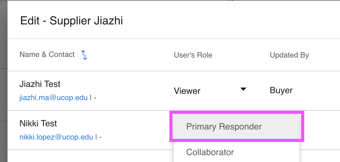Open nikki.lopez@ucop.edu email link
340x162 pixels.
(x=56, y=137)
